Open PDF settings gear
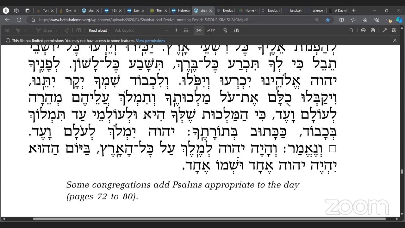Image resolution: width=405 pixels, height=228 pixels. tap(394, 30)
